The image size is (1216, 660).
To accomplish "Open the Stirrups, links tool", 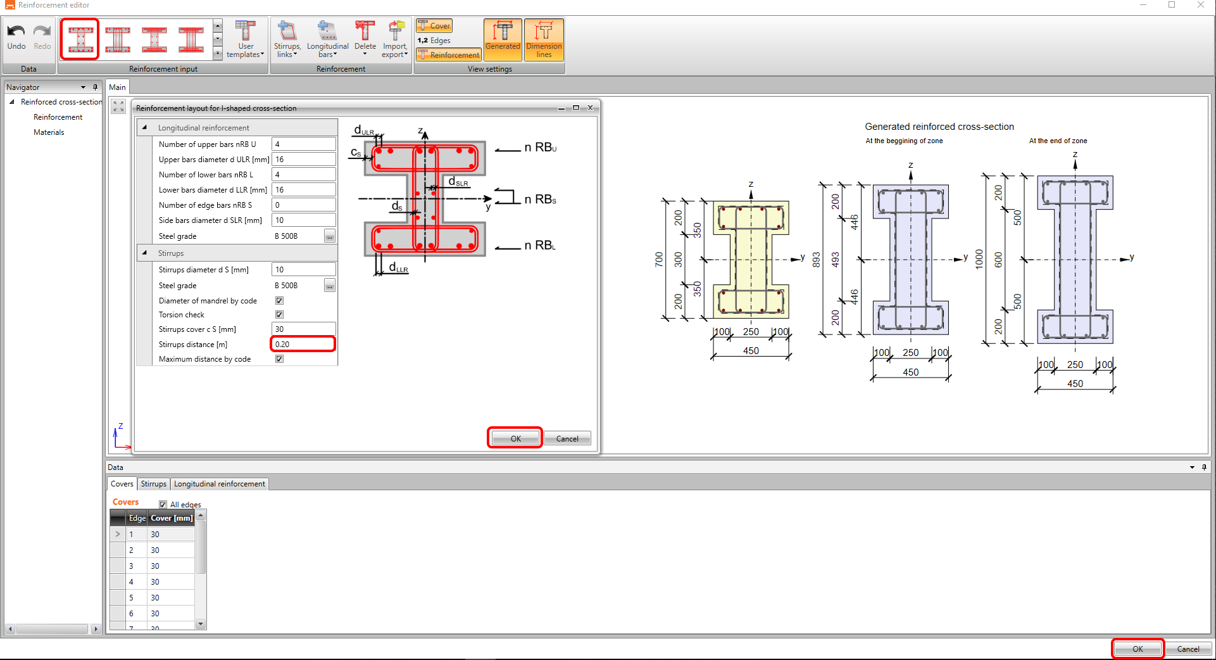I will [287, 39].
